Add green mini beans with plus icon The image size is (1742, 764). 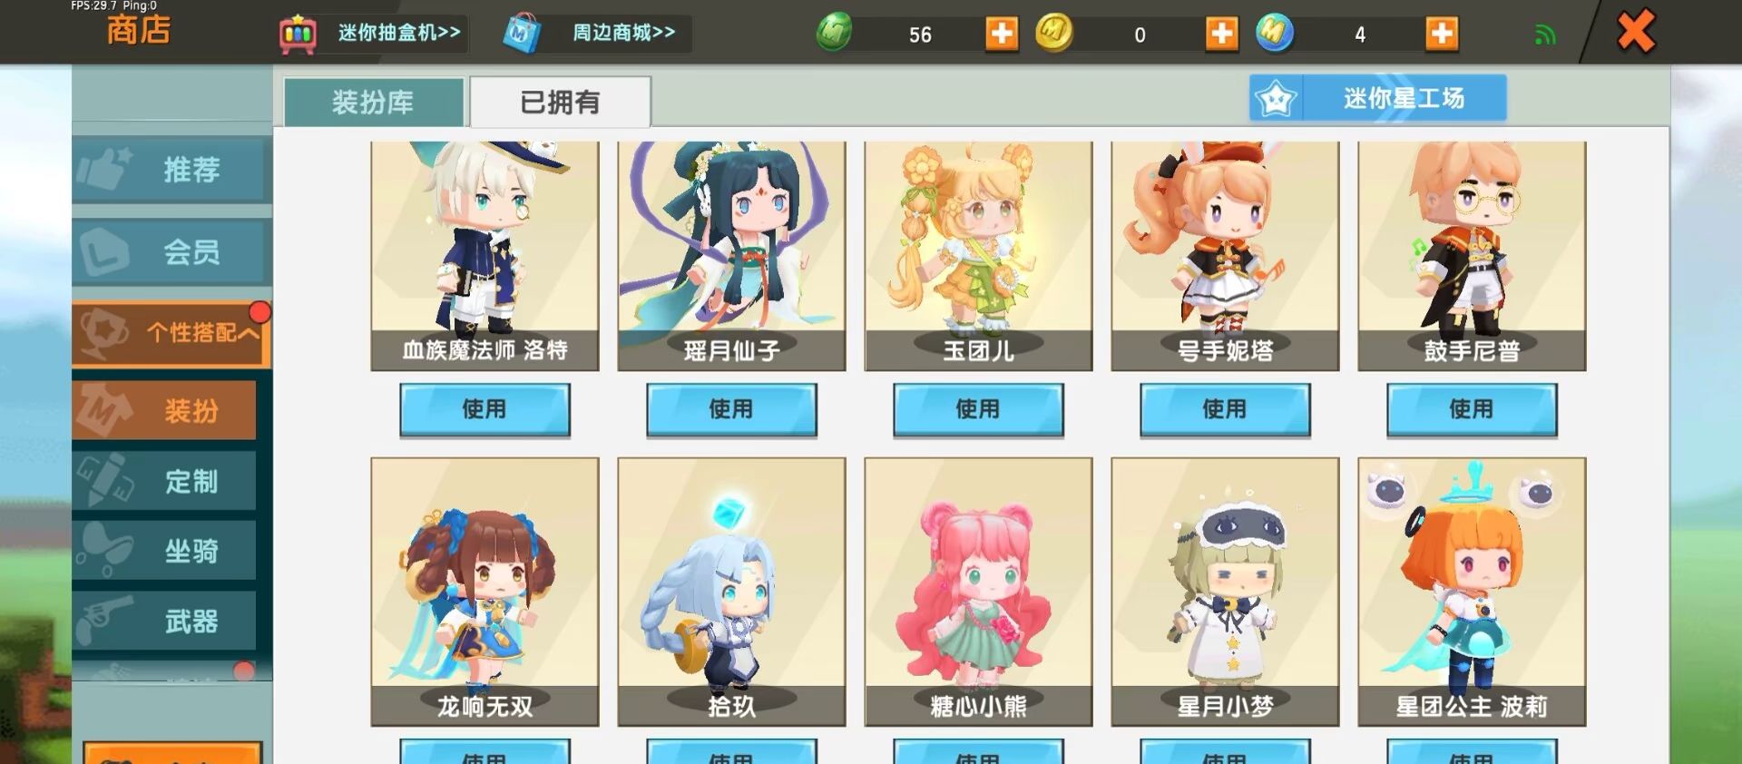(x=1002, y=34)
